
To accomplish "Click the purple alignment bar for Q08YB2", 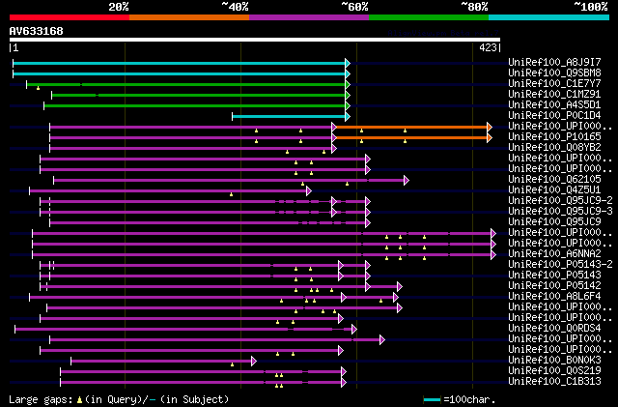I will pos(191,149).
